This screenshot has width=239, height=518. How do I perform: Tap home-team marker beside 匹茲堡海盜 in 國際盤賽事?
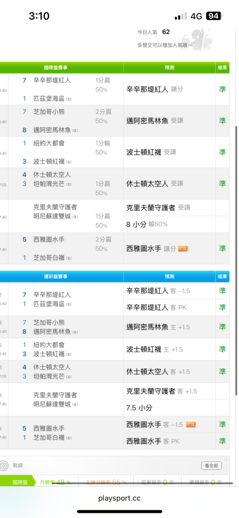(x=69, y=99)
